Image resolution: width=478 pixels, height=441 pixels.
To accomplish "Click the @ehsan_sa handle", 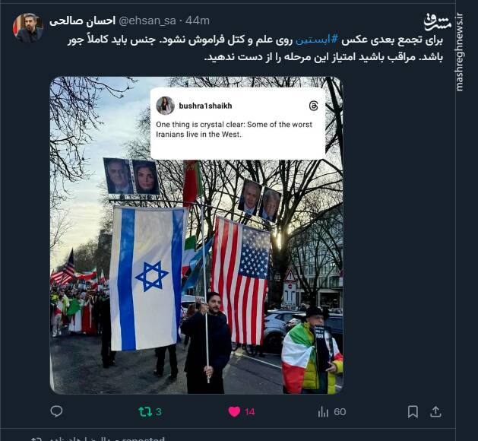I will point(147,21).
